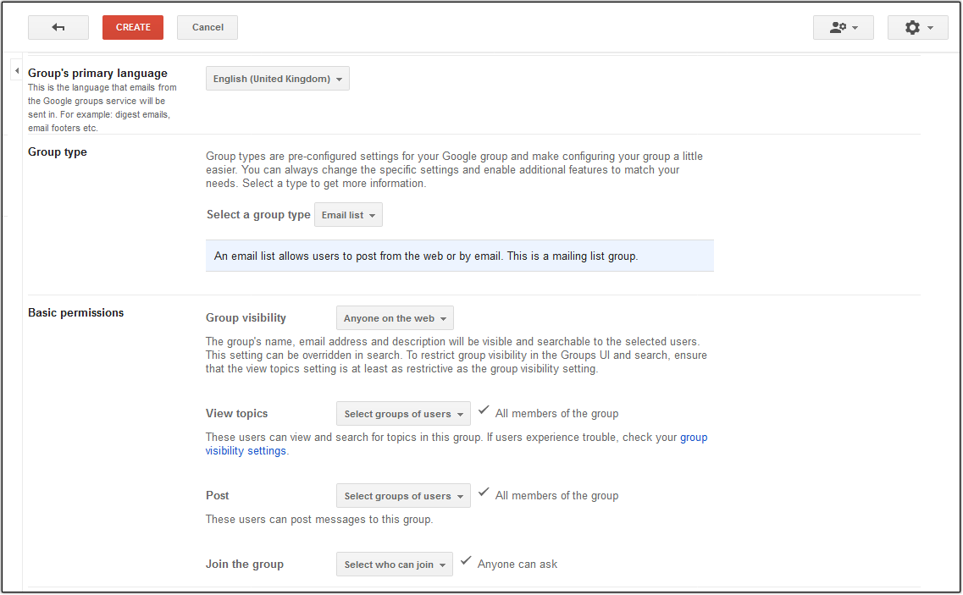Click the caret beside the people icon
Image resolution: width=963 pixels, height=595 pixels.
coord(855,27)
